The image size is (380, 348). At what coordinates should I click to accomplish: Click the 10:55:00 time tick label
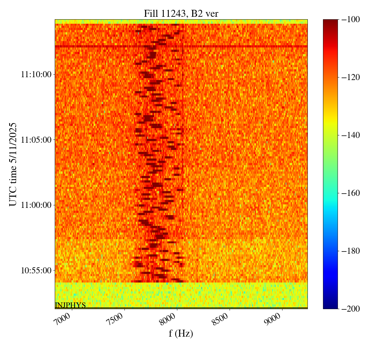click(x=36, y=270)
